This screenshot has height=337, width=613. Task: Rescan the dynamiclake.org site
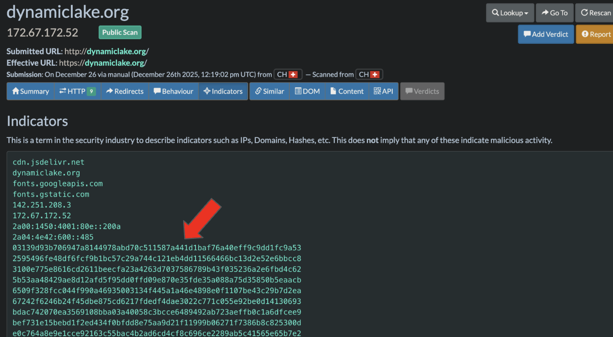(595, 13)
